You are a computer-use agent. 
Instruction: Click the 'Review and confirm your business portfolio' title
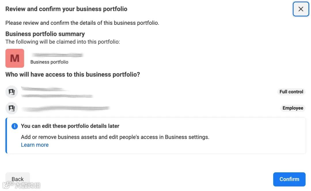point(66,9)
